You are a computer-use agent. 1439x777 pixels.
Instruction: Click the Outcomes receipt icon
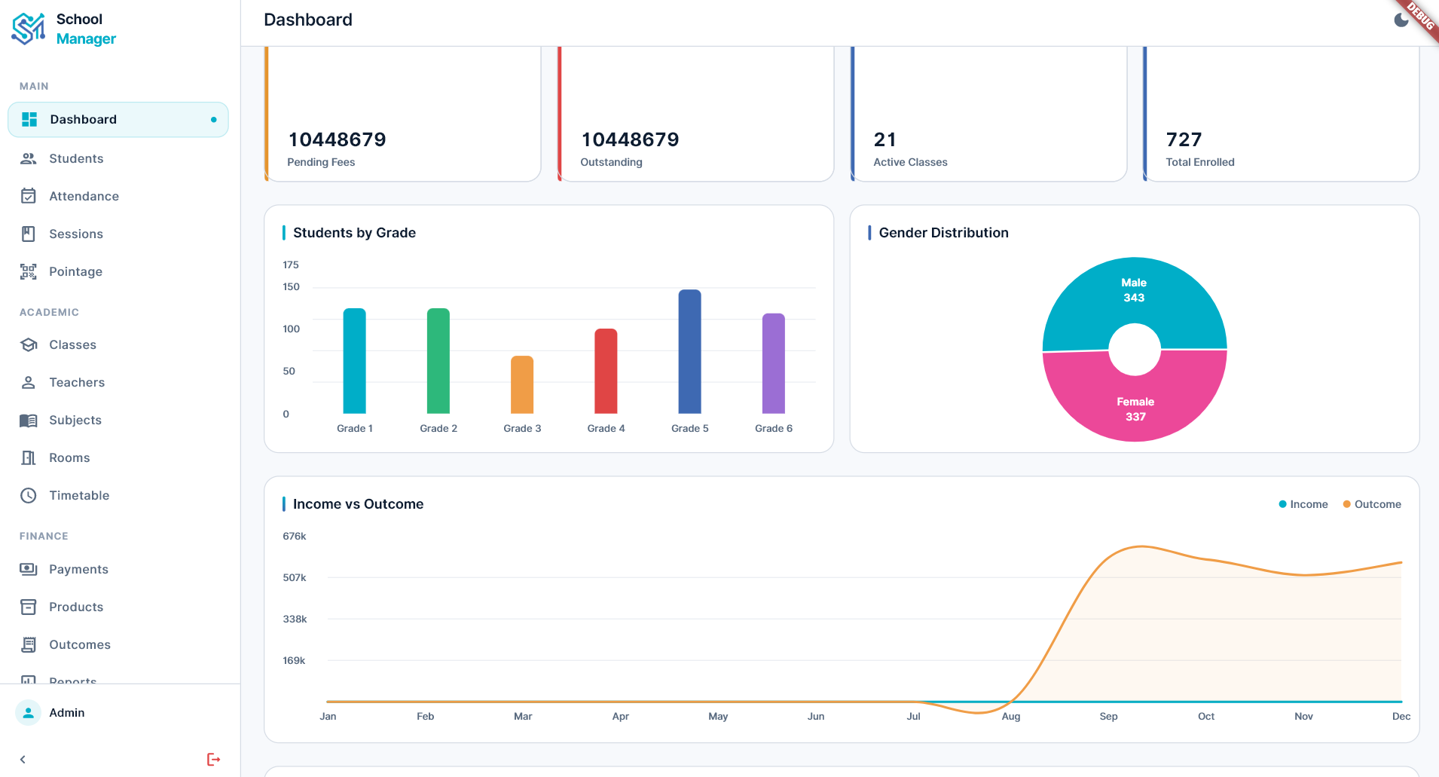[x=29, y=644]
